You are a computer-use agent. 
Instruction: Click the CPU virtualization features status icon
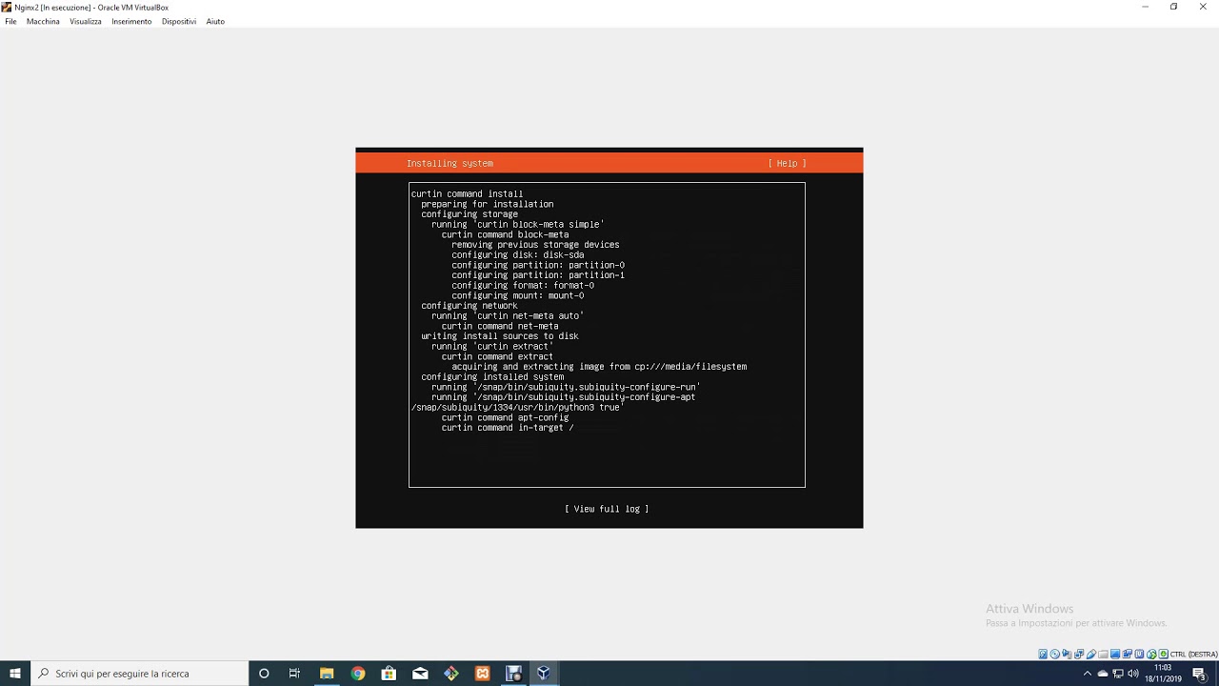tap(1139, 655)
